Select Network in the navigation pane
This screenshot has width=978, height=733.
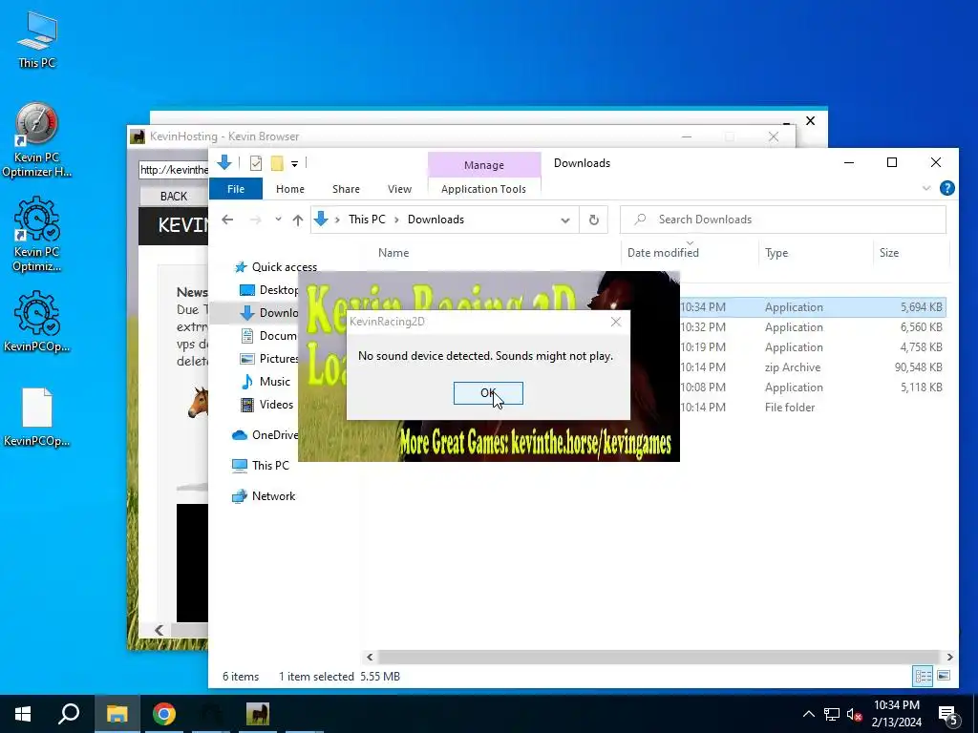264,496
